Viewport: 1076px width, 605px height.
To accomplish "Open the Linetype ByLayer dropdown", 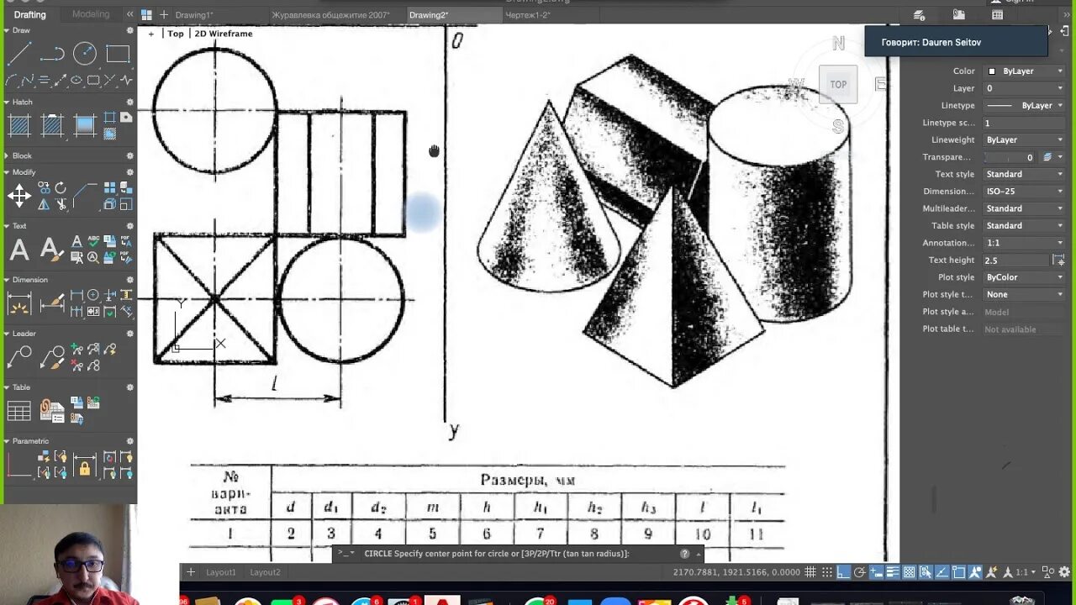I will [x=1025, y=106].
